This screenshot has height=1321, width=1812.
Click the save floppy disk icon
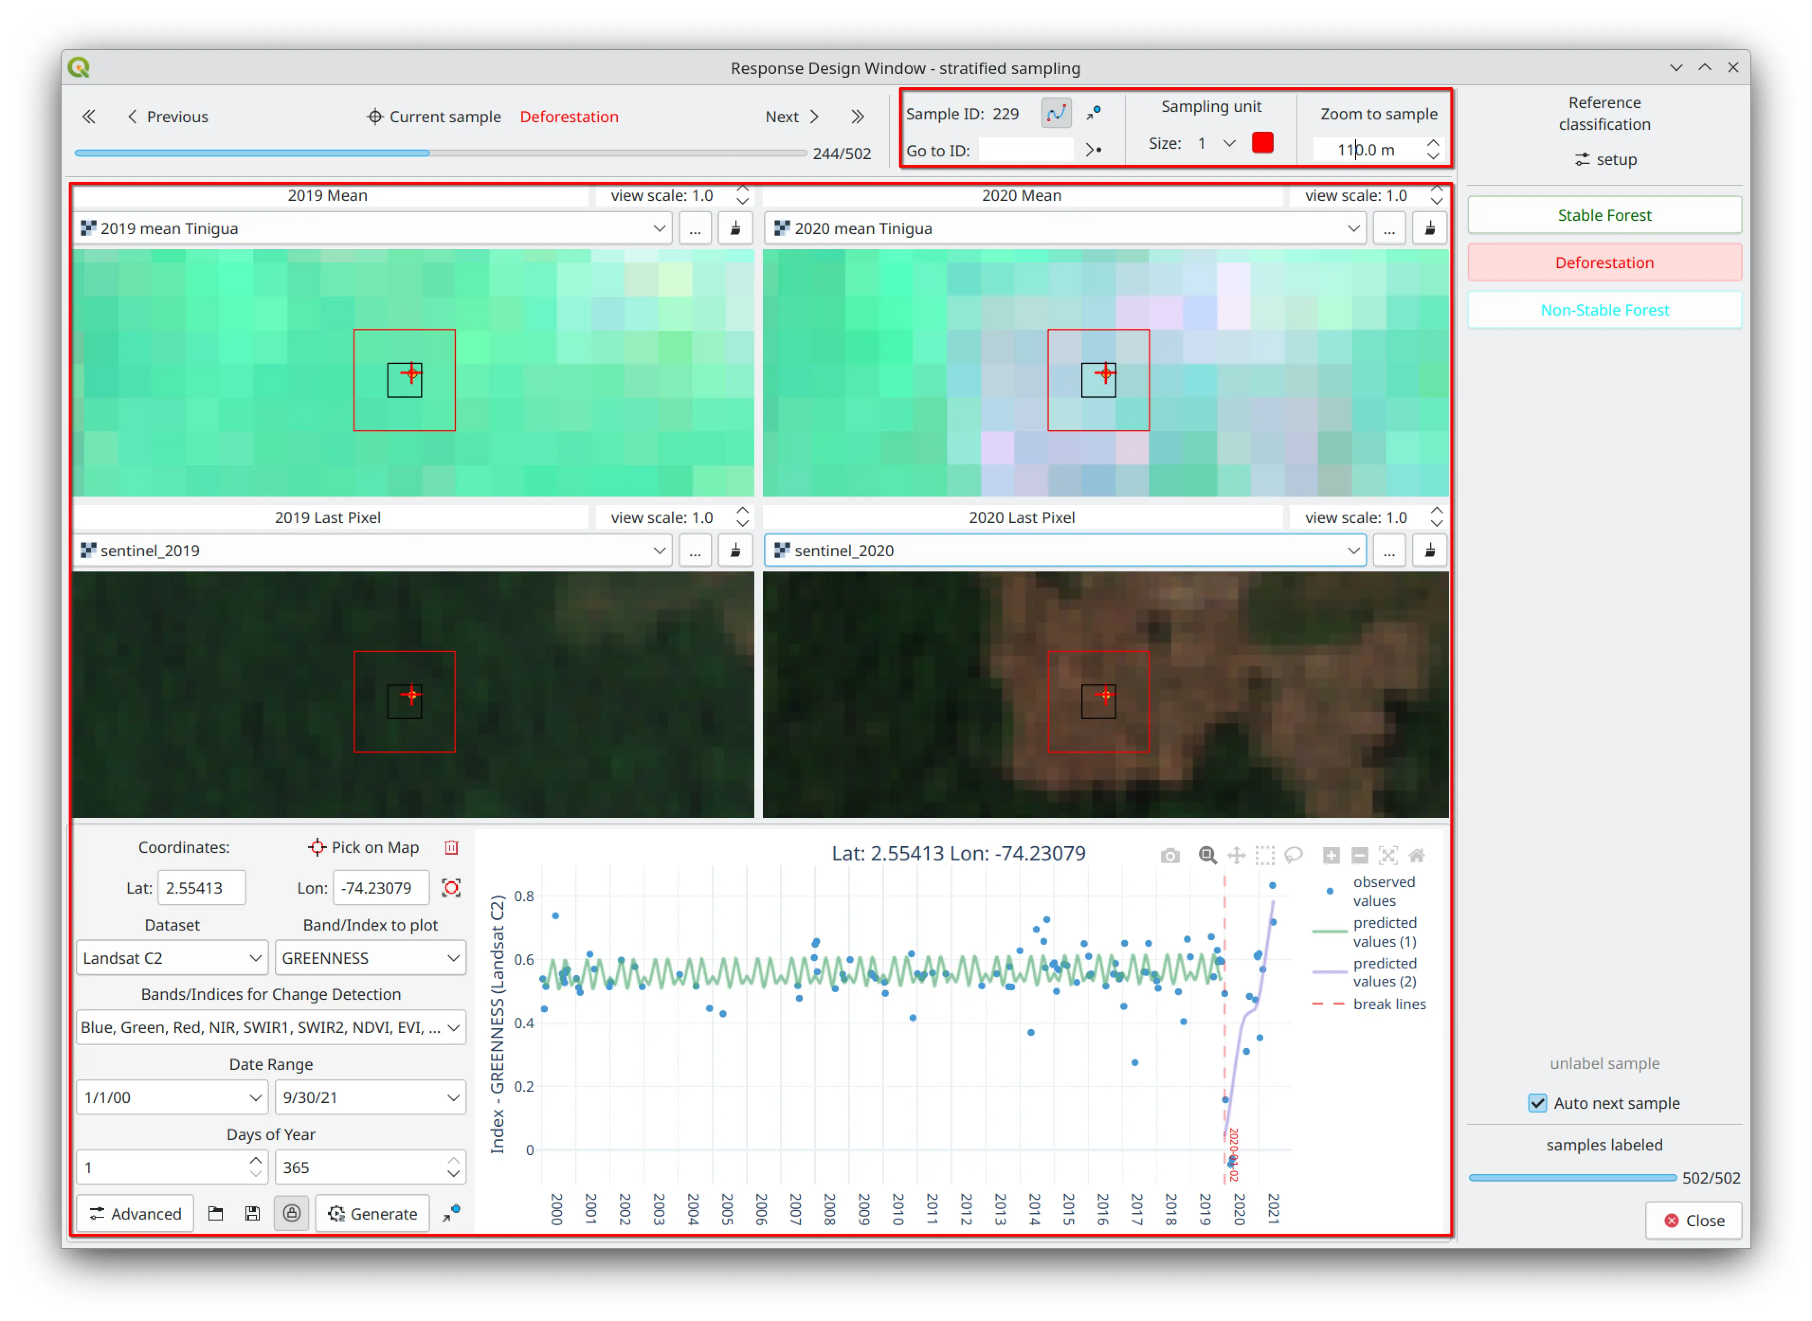[252, 1213]
